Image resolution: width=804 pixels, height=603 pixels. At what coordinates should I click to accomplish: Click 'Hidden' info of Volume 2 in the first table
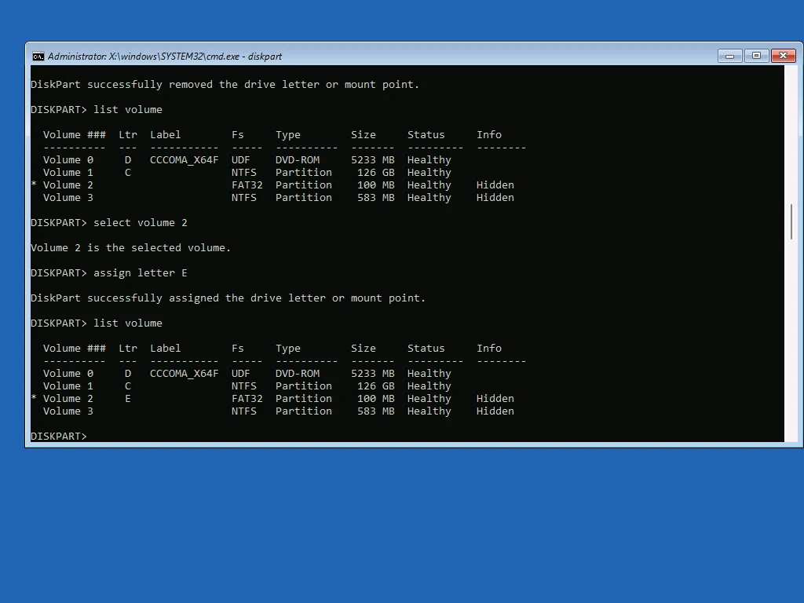495,185
